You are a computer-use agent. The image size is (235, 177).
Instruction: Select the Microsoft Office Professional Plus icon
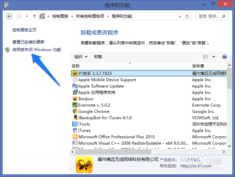[x=75, y=137]
